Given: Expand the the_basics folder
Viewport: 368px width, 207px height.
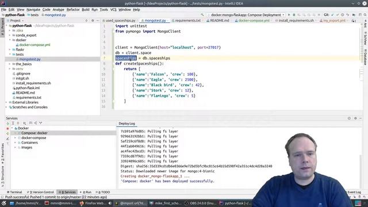Looking at the screenshot, I should (10, 64).
